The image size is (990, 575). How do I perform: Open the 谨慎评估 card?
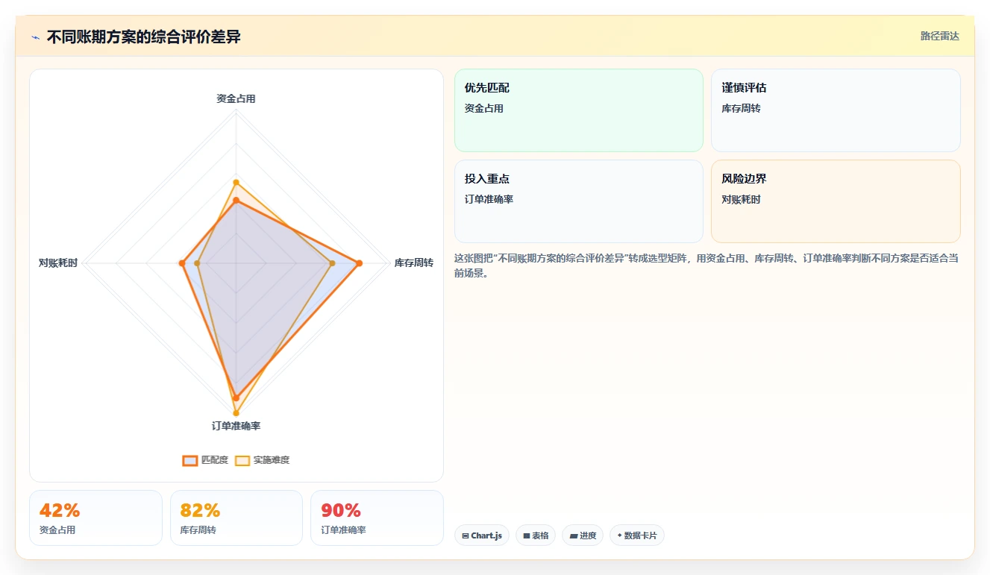point(836,110)
